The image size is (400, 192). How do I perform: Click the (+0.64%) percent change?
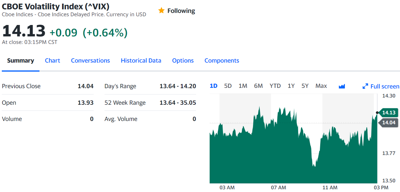105,33
